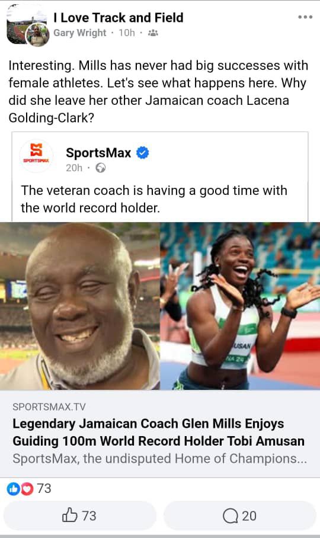Click the blue like reaction icon
The width and height of the screenshot is (320, 538).
tap(14, 489)
